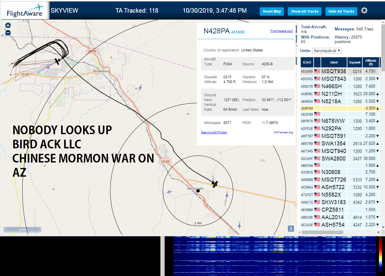Click Hide All Tracks button
This screenshot has width=385, height=276.
coord(341,11)
